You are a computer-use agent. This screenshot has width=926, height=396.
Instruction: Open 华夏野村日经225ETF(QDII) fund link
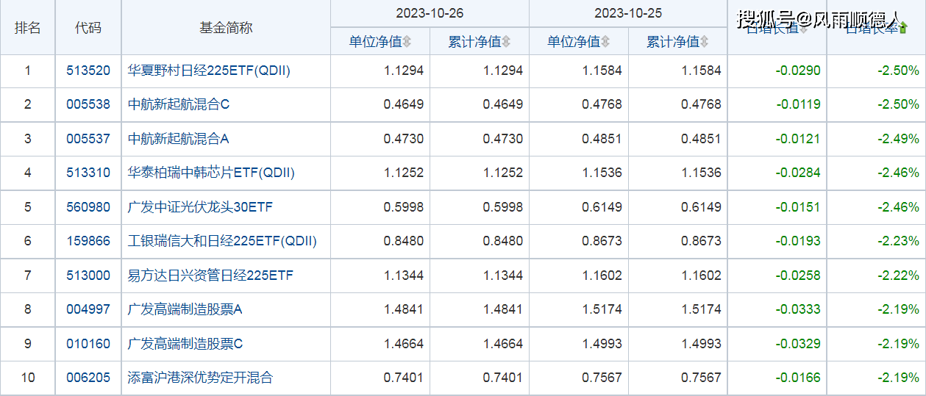pyautogui.click(x=209, y=71)
